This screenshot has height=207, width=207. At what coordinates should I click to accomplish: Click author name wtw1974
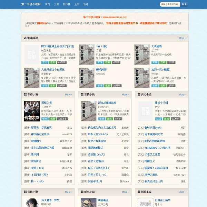(67, 135)
